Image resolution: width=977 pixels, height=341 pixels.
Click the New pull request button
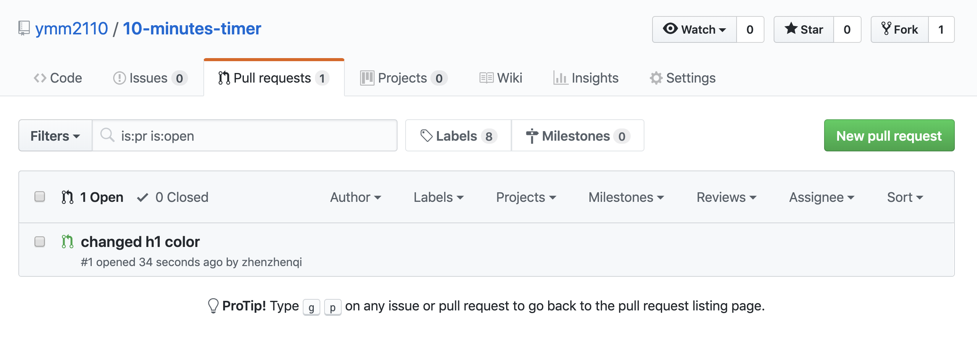click(889, 135)
